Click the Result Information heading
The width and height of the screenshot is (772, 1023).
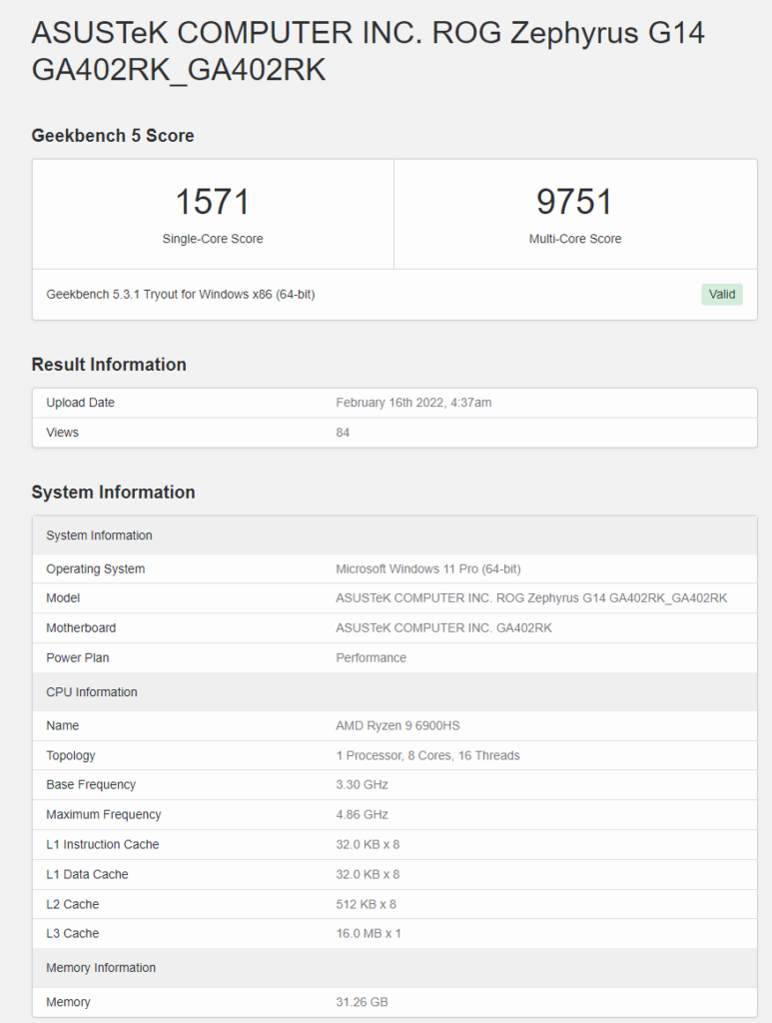(x=109, y=365)
